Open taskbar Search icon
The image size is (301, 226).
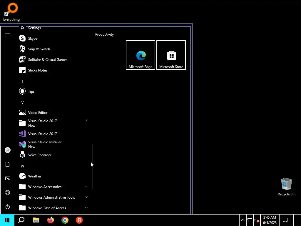click(21, 220)
